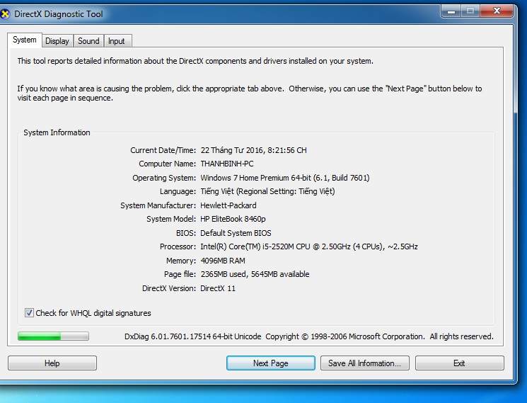Exit the DirectX Diagnostic Tool

[x=459, y=363]
